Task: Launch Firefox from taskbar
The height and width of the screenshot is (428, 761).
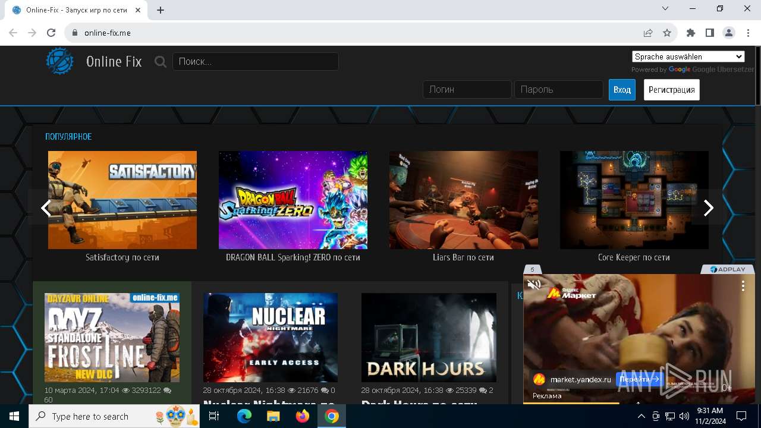Action: click(x=302, y=416)
